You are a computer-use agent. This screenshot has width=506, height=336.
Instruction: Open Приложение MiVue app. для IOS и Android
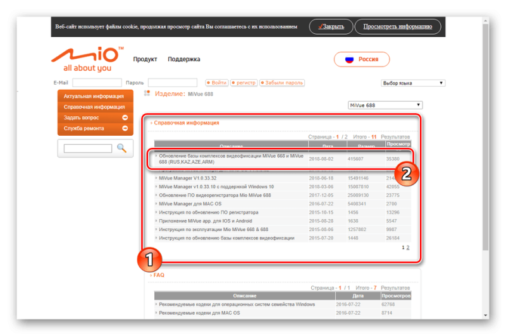coord(205,221)
